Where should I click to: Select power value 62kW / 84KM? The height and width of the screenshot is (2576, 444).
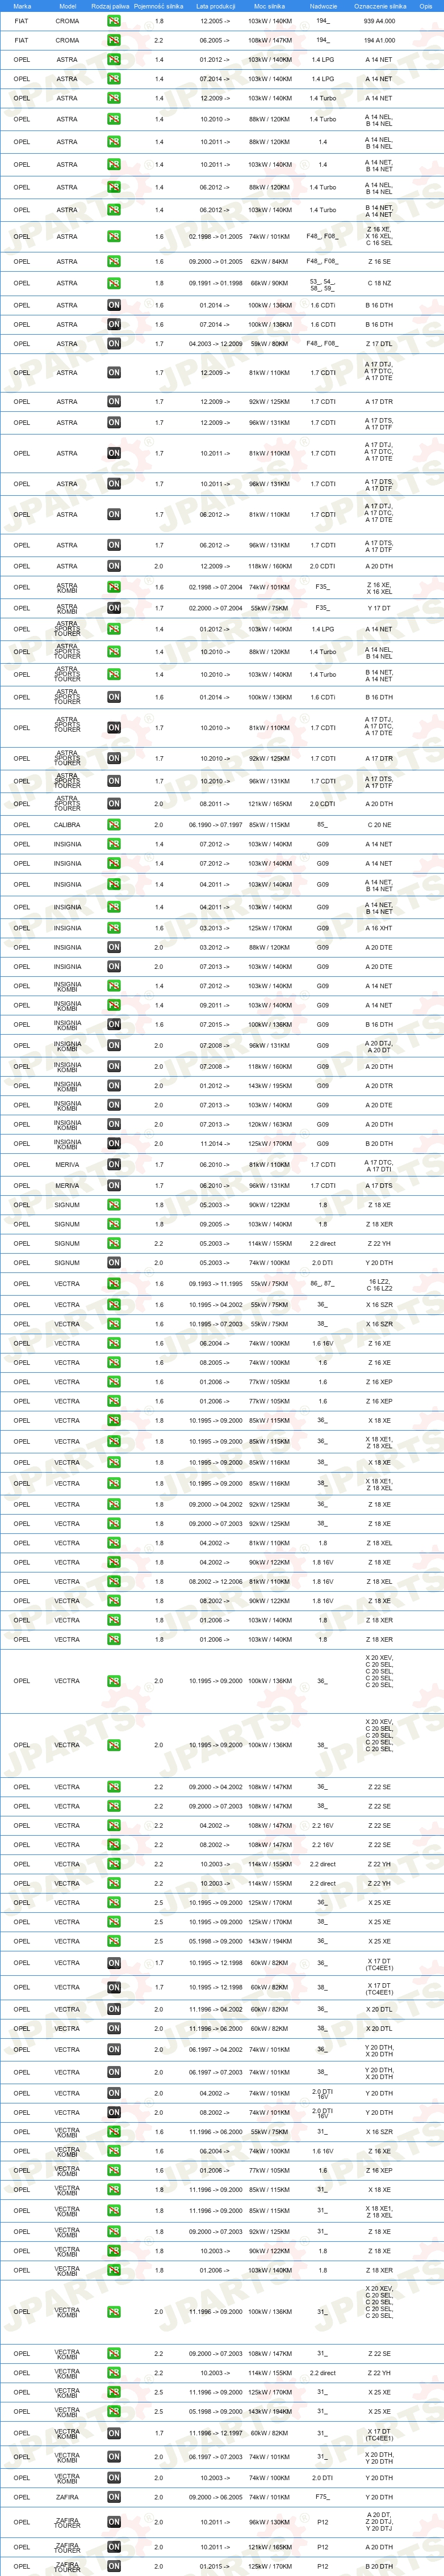(270, 262)
